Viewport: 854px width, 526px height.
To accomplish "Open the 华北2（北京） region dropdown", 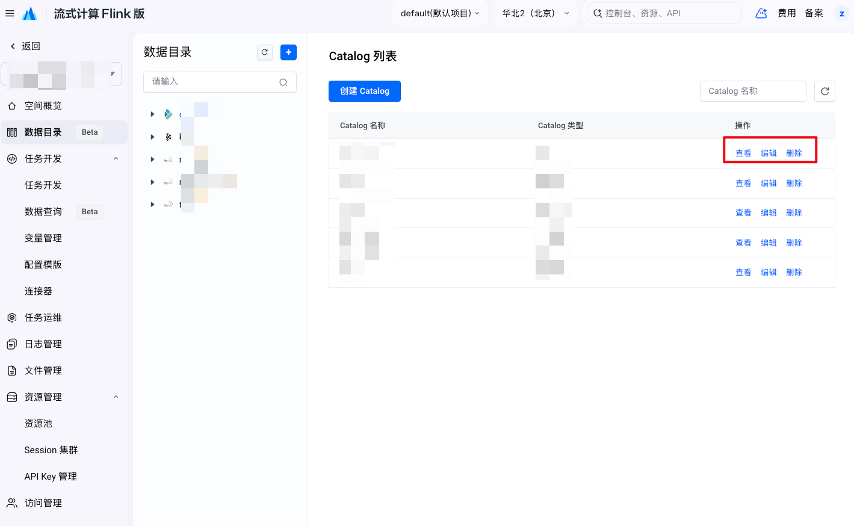I will point(536,13).
